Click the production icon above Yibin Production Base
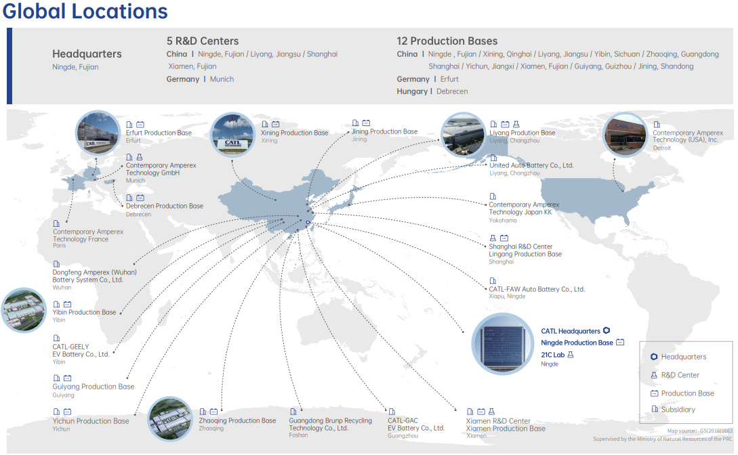This screenshot has height=455, width=738. [67, 305]
